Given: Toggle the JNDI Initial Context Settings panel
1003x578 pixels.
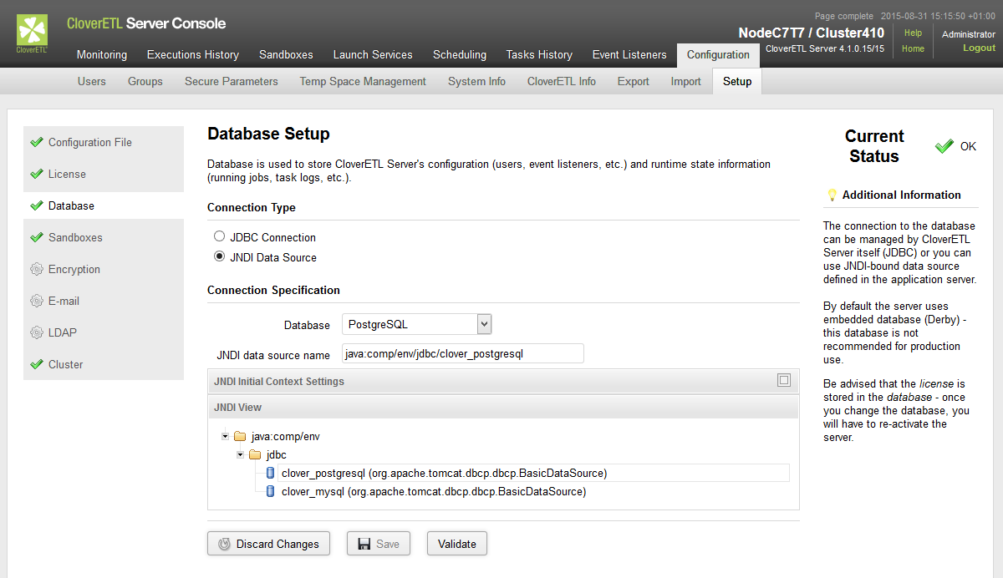Looking at the screenshot, I should point(783,381).
